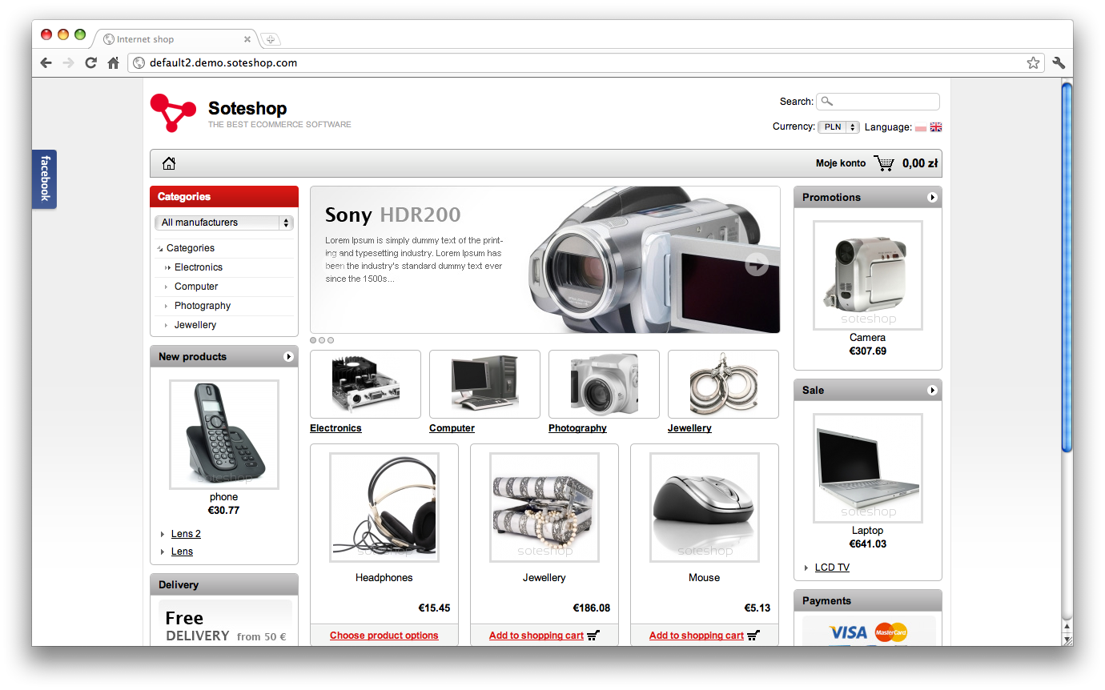Collapse the Categories tree root

[x=160, y=249]
